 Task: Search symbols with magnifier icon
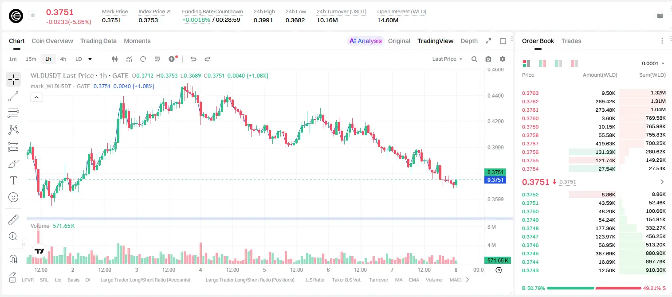point(474,59)
